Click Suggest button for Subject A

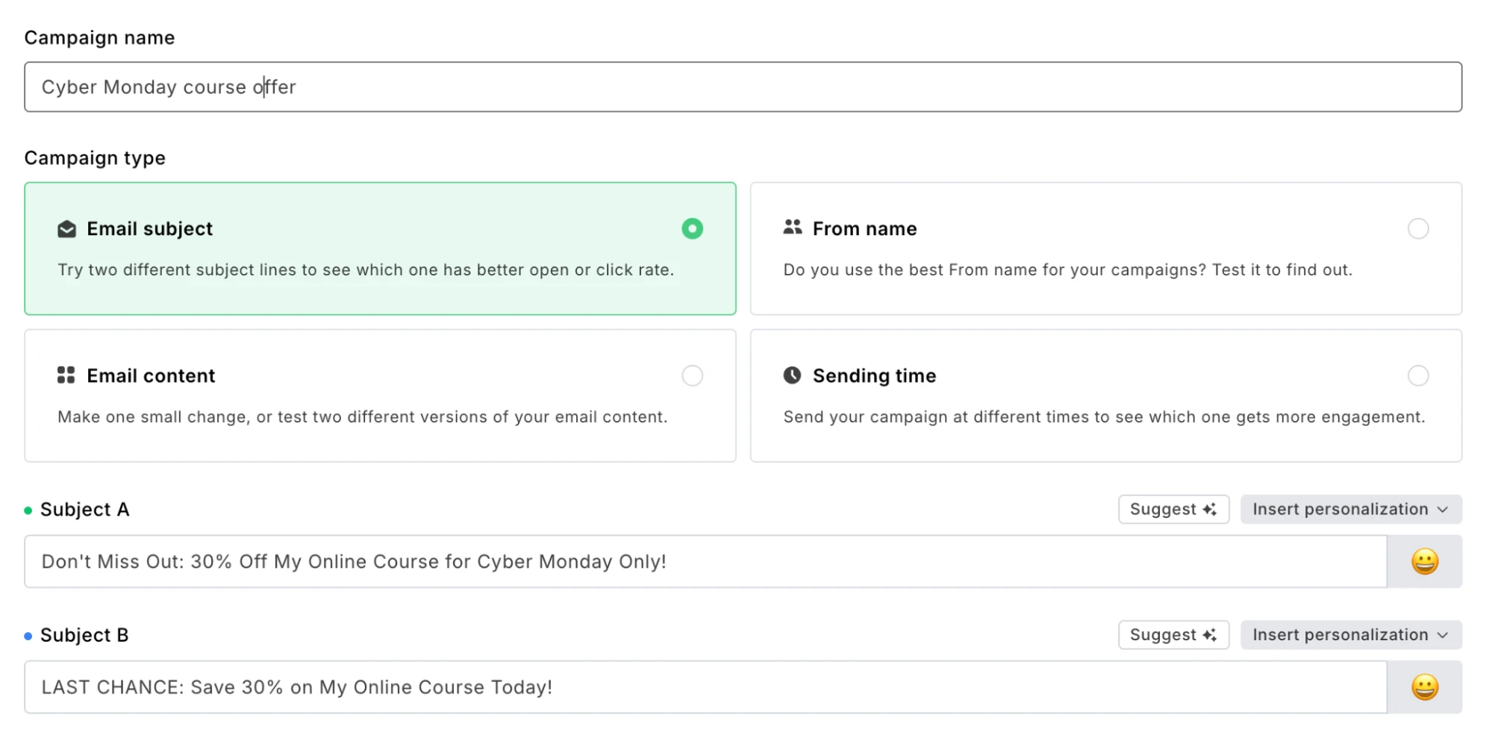(1173, 510)
